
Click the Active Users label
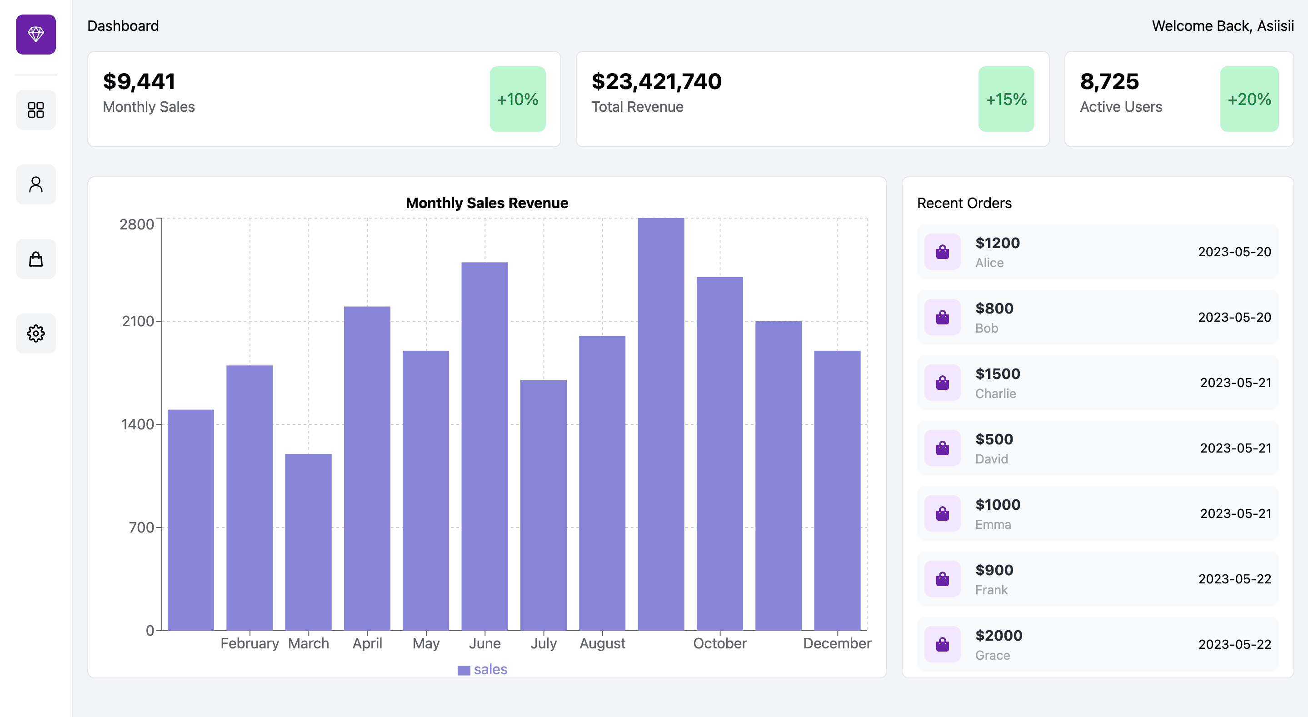(x=1121, y=107)
